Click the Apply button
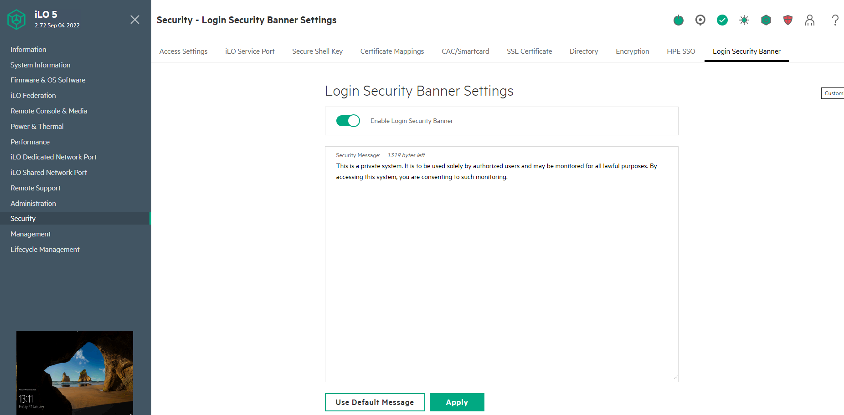 tap(457, 402)
